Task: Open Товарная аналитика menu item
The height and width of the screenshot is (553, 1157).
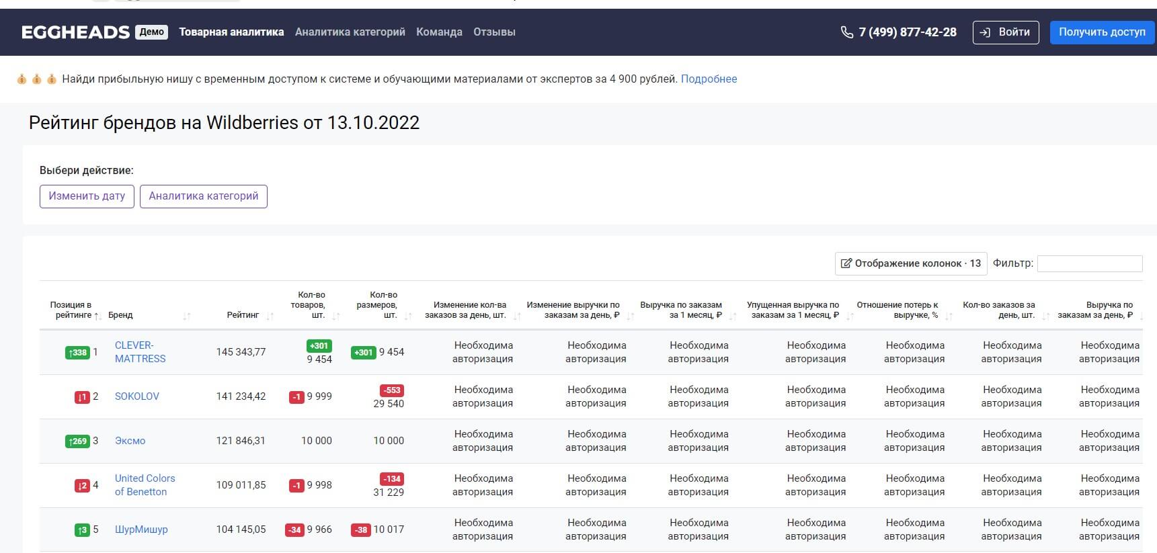Action: click(231, 32)
